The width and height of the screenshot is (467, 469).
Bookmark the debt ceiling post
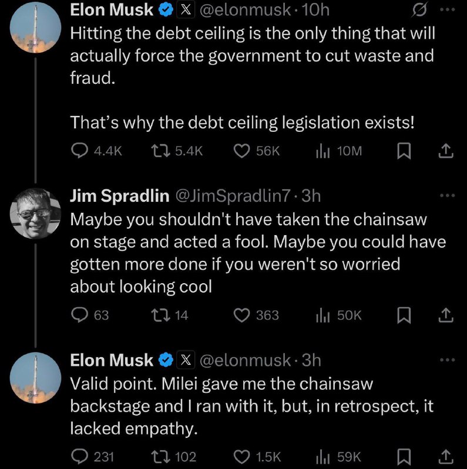(404, 151)
